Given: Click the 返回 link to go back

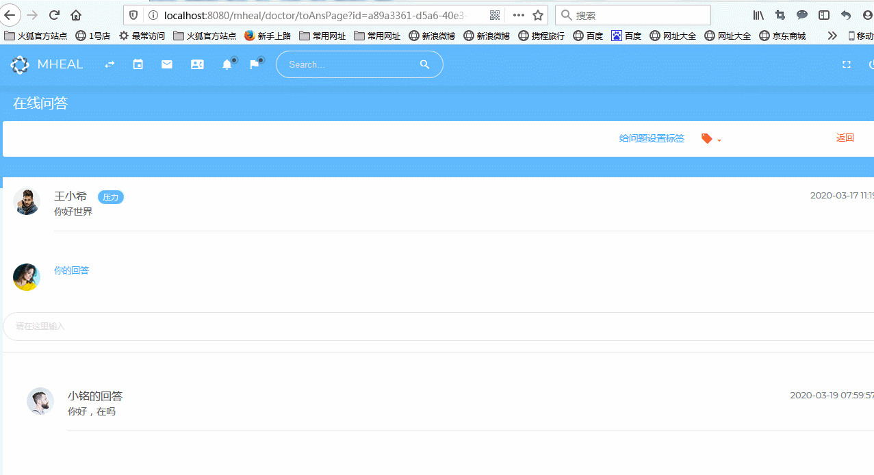Looking at the screenshot, I should (845, 138).
